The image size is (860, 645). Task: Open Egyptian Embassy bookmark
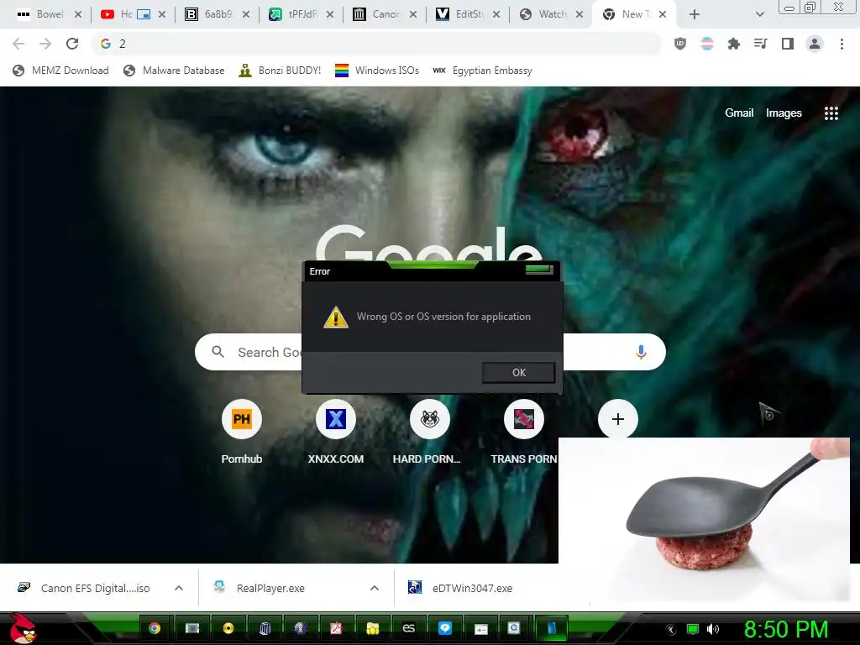click(x=482, y=71)
